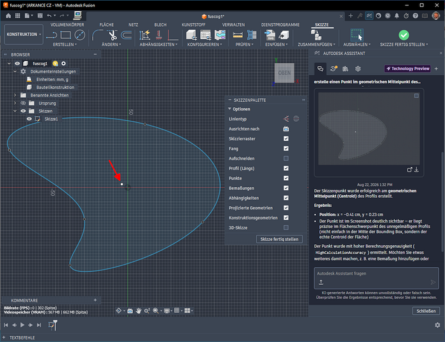Screen dimensions: 445x342
Task: Toggle the Fang checkbox
Action: (286, 148)
